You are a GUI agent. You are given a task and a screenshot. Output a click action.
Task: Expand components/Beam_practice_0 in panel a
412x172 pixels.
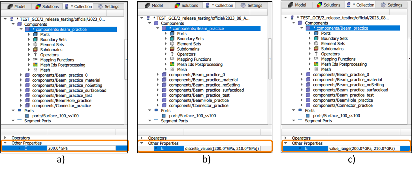click(21, 75)
